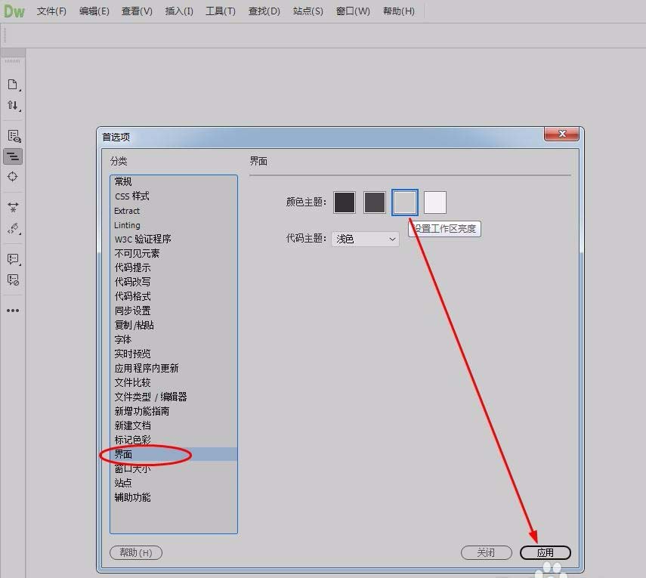646x578 pixels.
Task: Open the more tools ellipsis icon
Action: click(x=13, y=311)
